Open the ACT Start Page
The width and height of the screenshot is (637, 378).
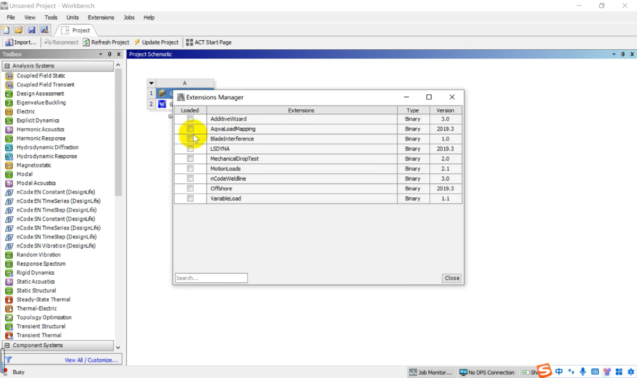(x=209, y=42)
